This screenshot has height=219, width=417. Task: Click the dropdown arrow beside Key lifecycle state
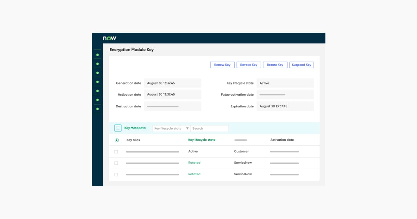click(187, 129)
